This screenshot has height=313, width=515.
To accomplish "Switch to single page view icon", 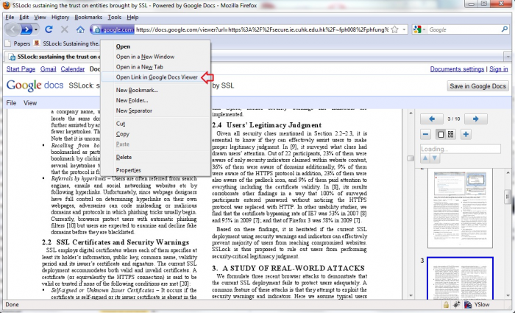I will point(441,134).
